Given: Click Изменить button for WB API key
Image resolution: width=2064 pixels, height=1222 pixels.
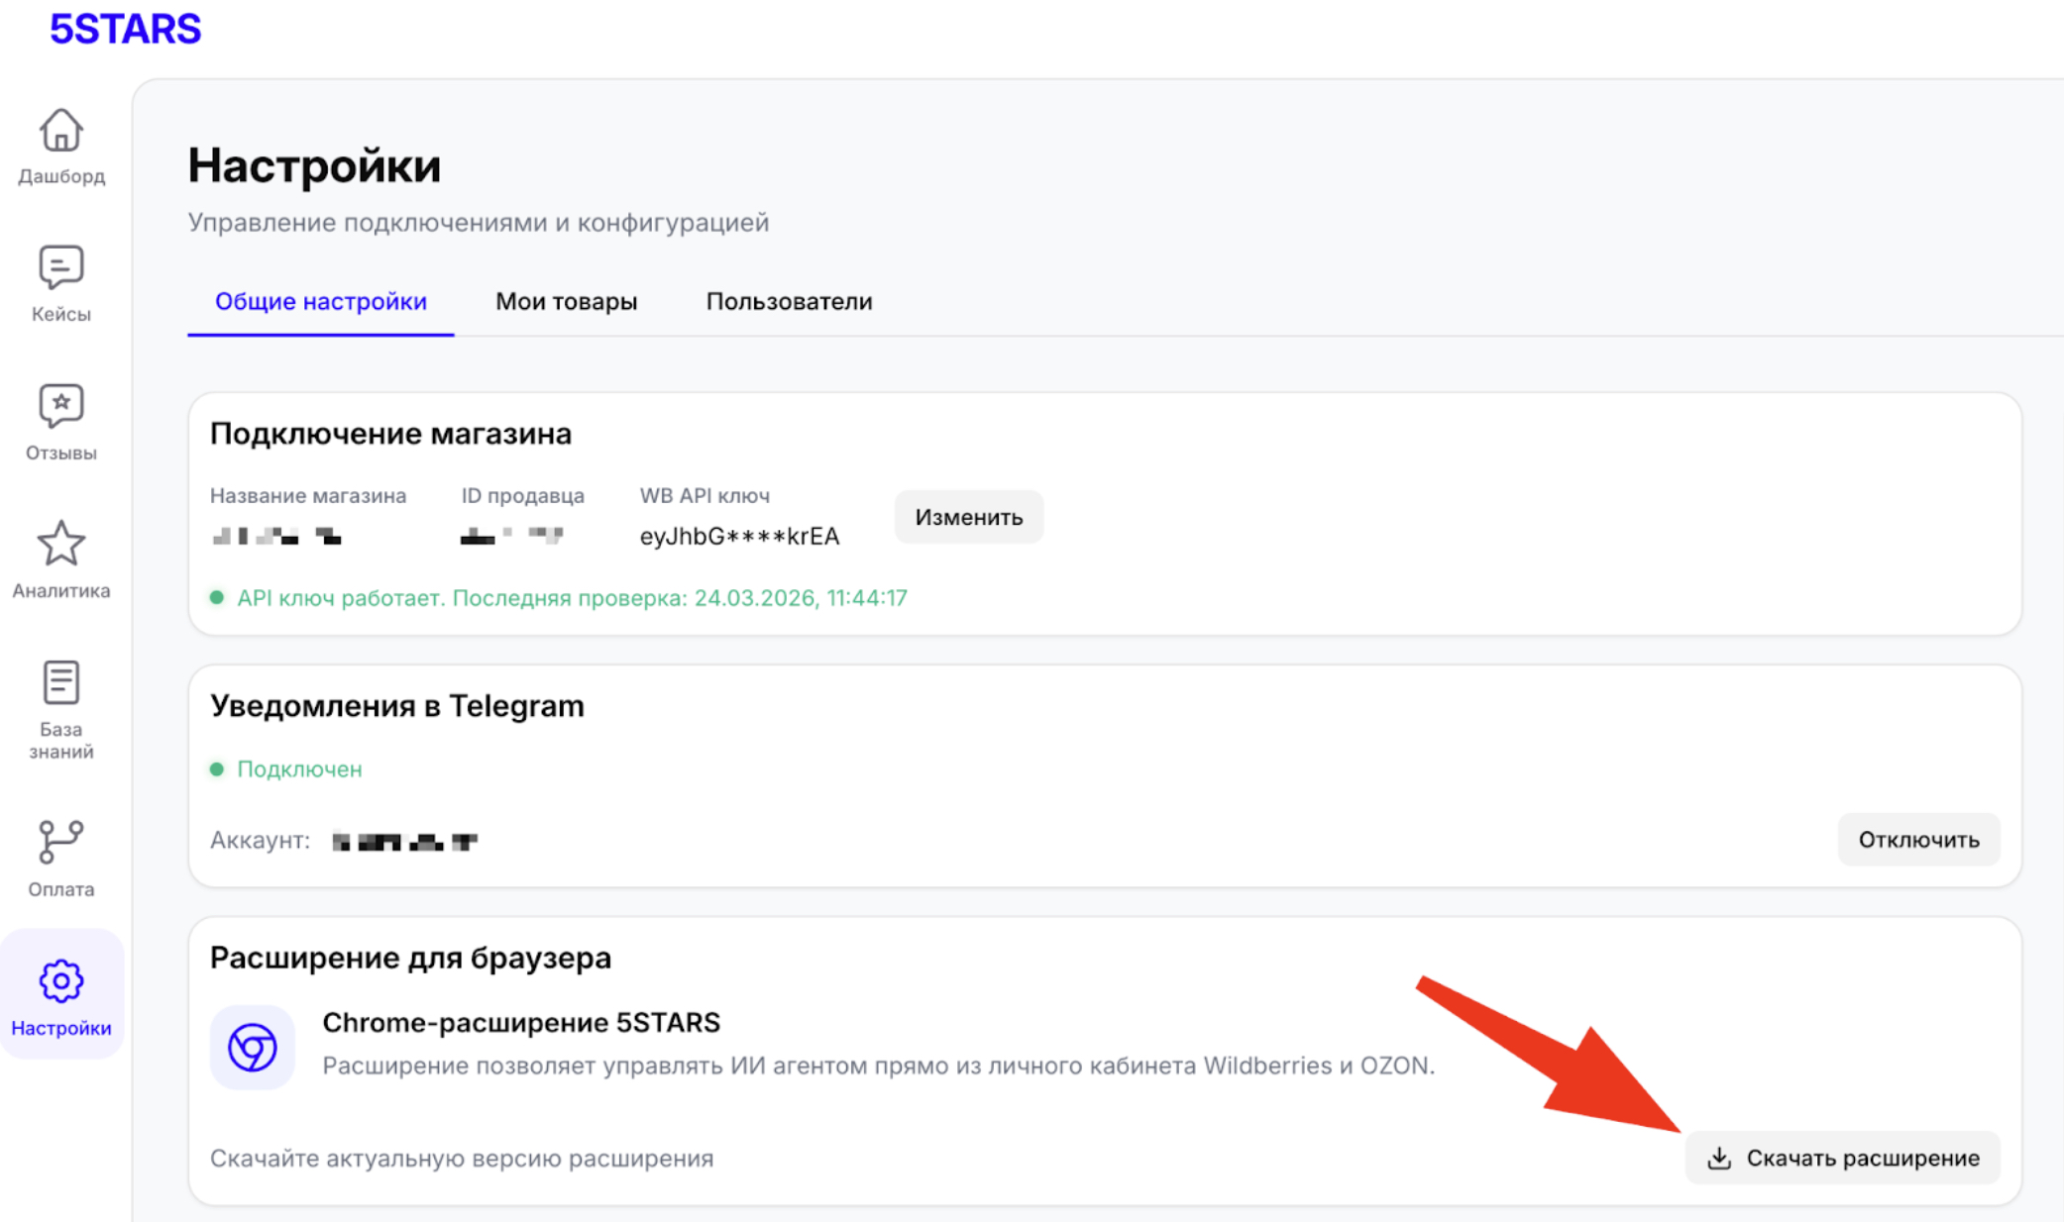Looking at the screenshot, I should 968,517.
